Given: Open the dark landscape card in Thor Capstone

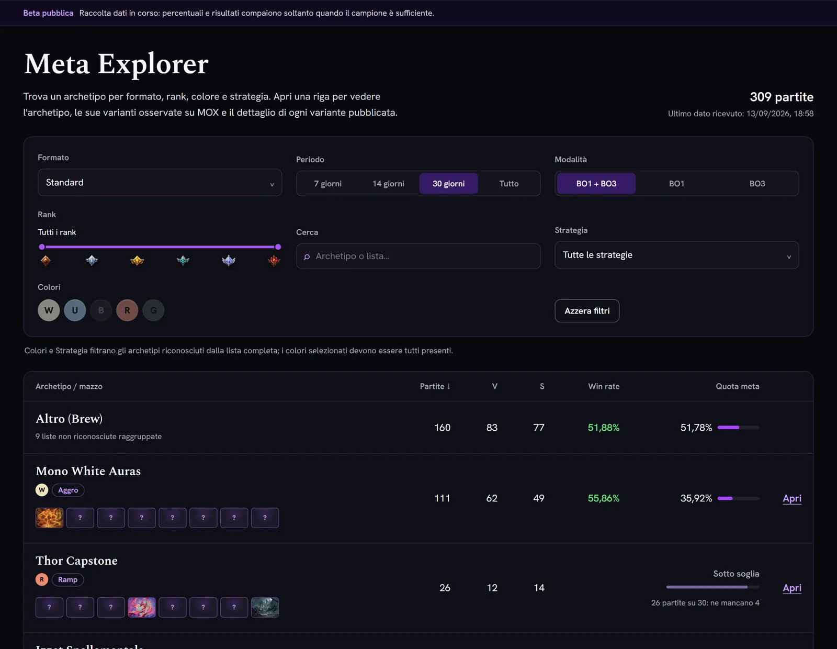Looking at the screenshot, I should tap(265, 607).
